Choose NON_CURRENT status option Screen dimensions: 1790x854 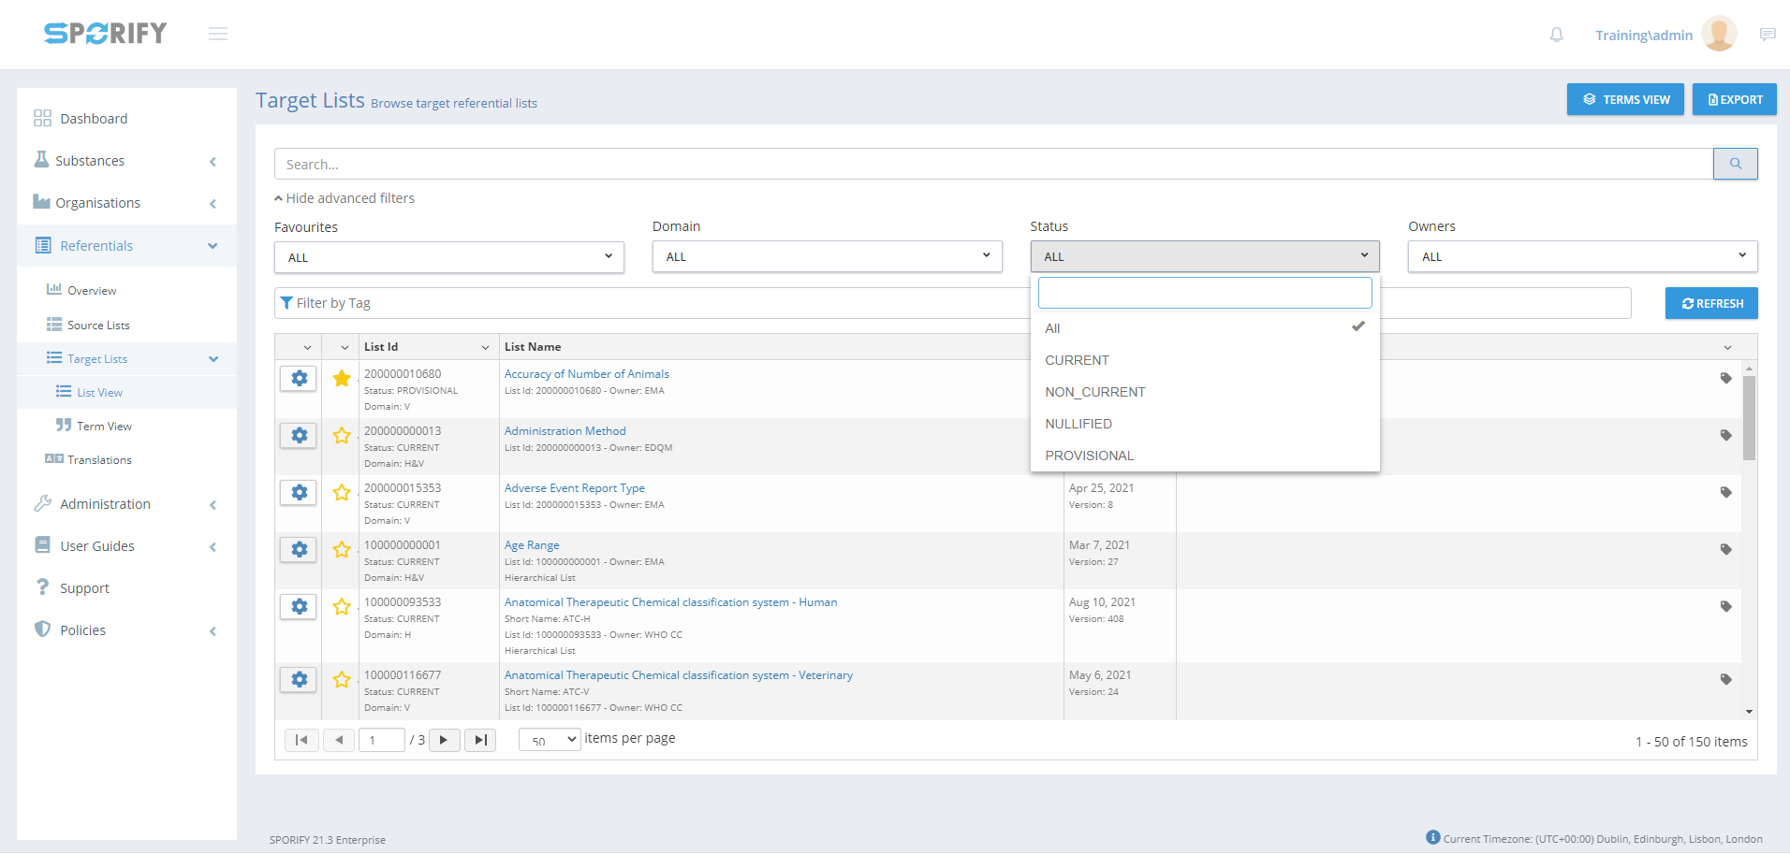(x=1094, y=392)
